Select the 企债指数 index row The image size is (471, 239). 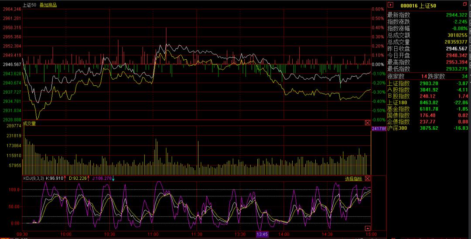tap(399, 122)
